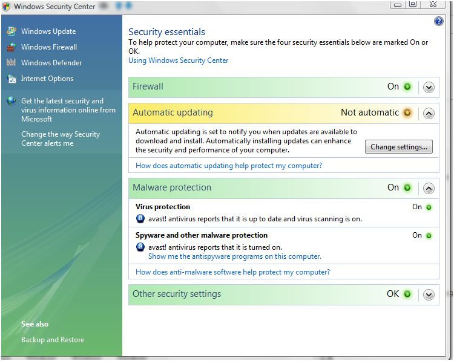Viewport: 454px width, 361px height.
Task: Click the Windows Firewall brick wall icon
Action: tap(12, 47)
